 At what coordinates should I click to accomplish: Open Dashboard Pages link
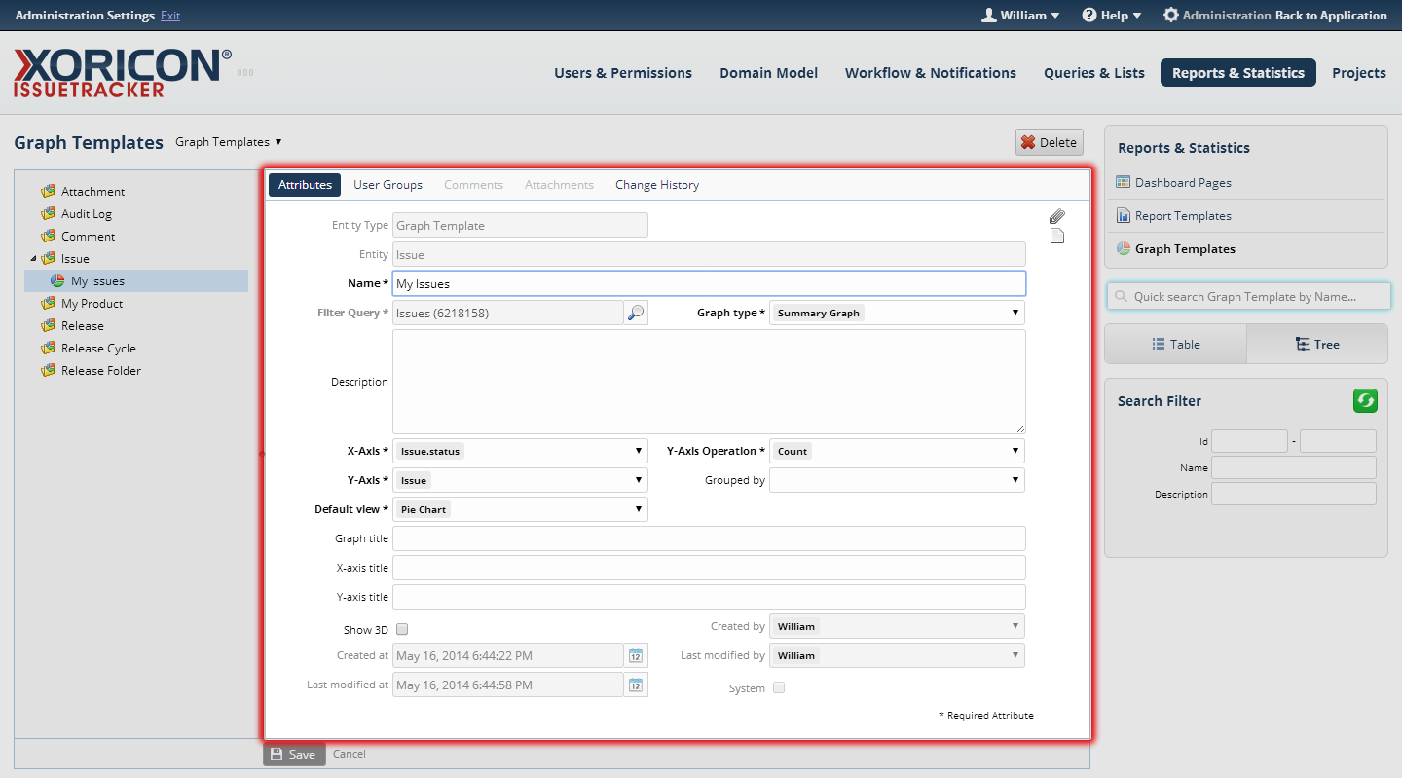(x=1183, y=182)
